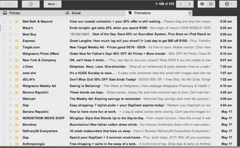Toggle importance marker on Walgreens Photo Offers
Image resolution: width=240 pixels, height=148 pixels.
click(x=17, y=54)
